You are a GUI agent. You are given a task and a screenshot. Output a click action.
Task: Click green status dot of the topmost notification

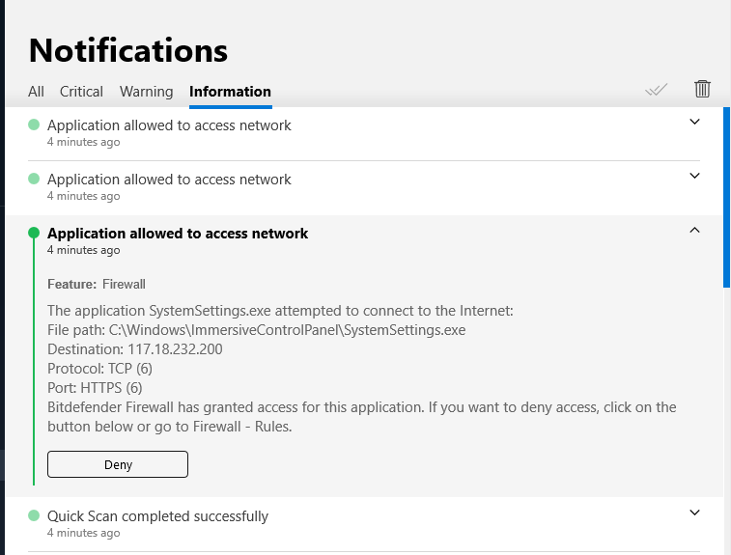[x=34, y=125]
